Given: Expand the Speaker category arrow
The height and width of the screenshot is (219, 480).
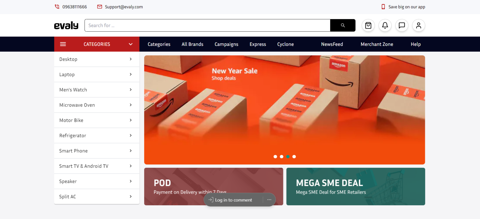Looking at the screenshot, I should click(131, 181).
